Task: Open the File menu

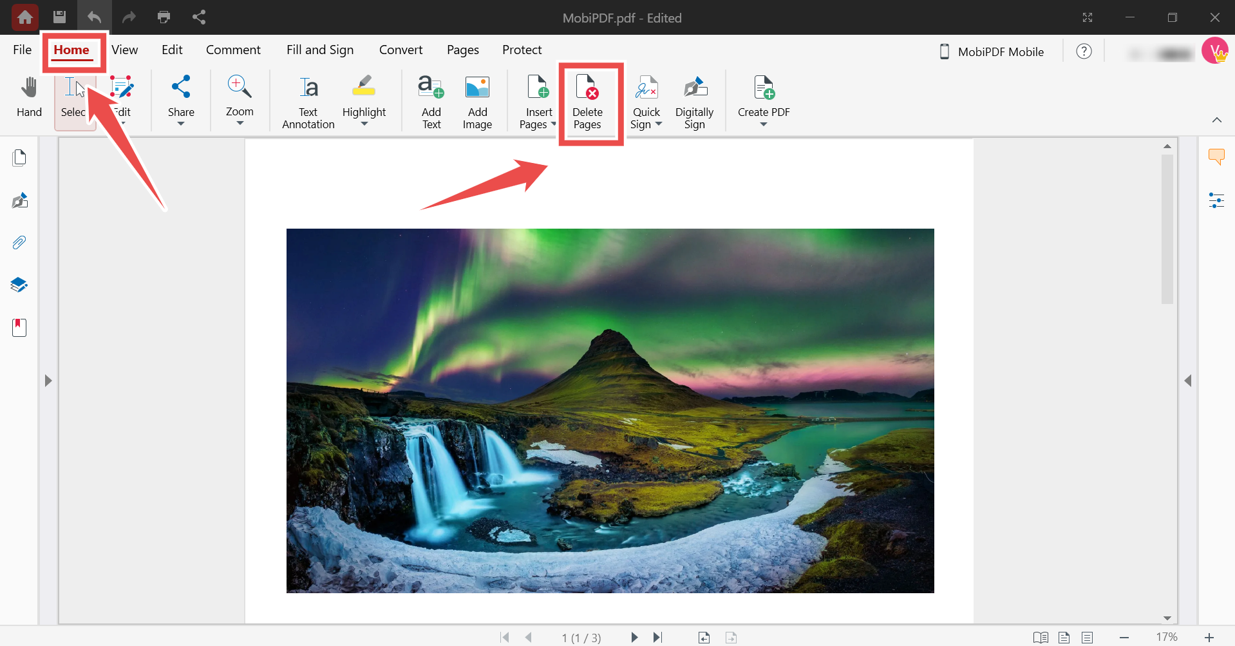Action: [x=23, y=50]
